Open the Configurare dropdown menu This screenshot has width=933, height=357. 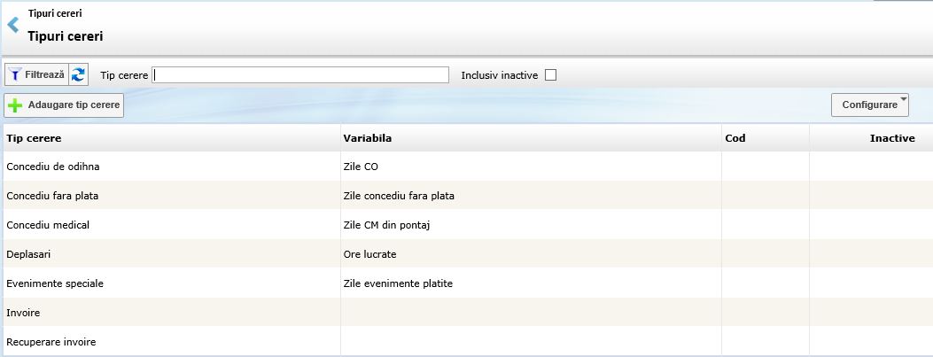(x=869, y=105)
